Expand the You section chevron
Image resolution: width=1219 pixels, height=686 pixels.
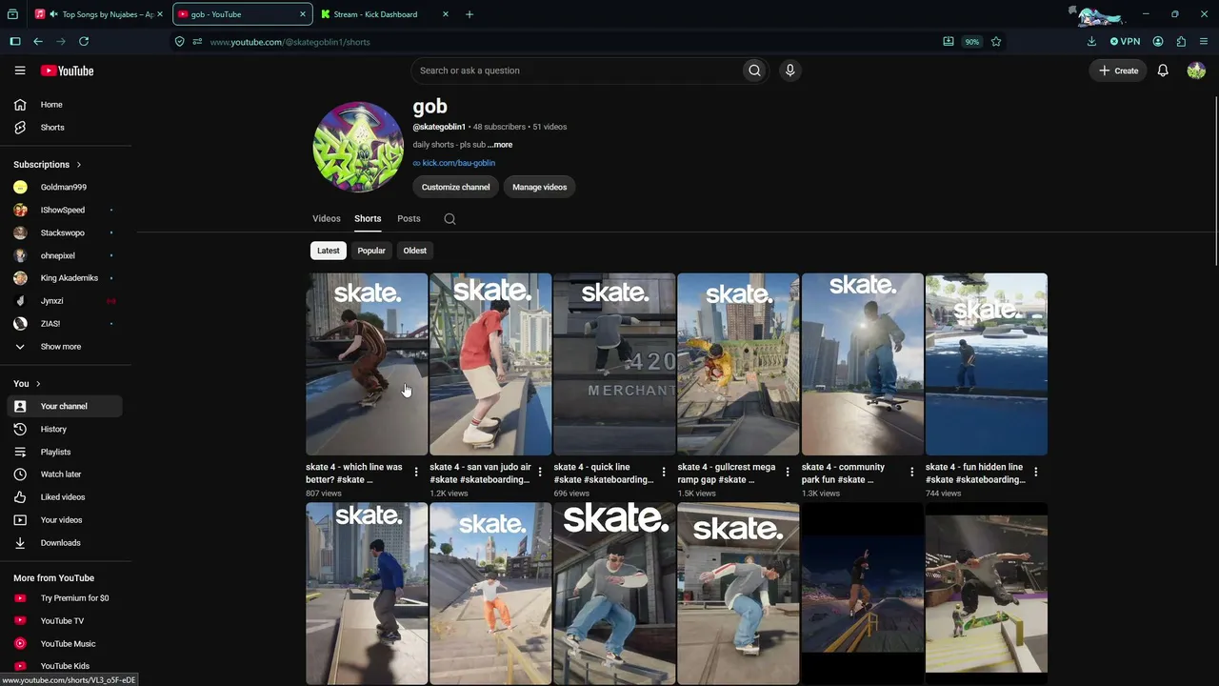coord(38,384)
